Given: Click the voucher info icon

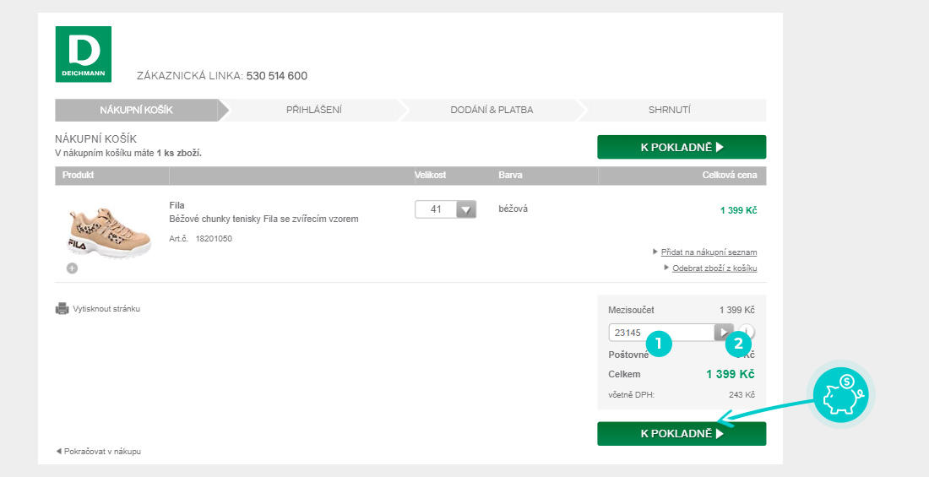Looking at the screenshot, I should [x=747, y=332].
